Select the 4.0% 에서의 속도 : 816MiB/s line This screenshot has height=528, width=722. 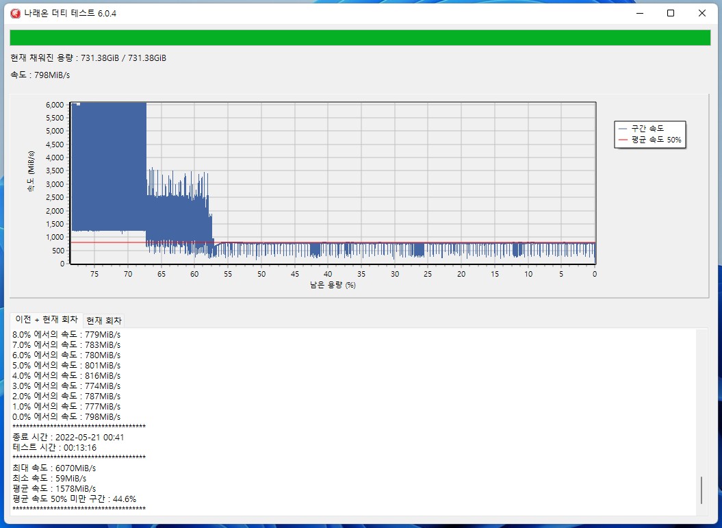(66, 375)
